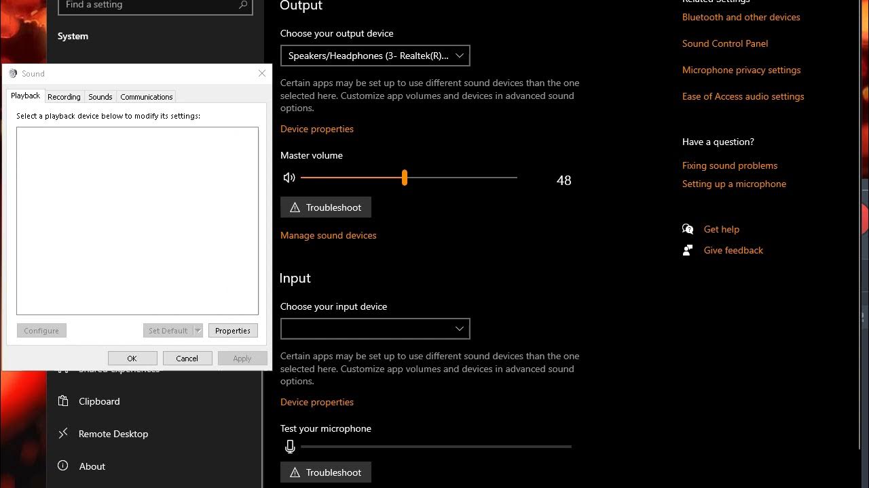Image resolution: width=869 pixels, height=488 pixels.
Task: Open output Device properties link
Action: click(x=317, y=129)
